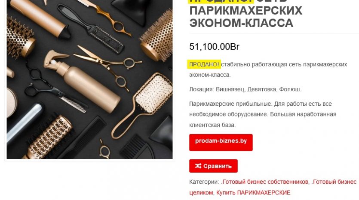This screenshot has height=200, width=359.
Task: Click the word ПАРИКМАХЕРСКИХ in the heading
Action: click(245, 11)
